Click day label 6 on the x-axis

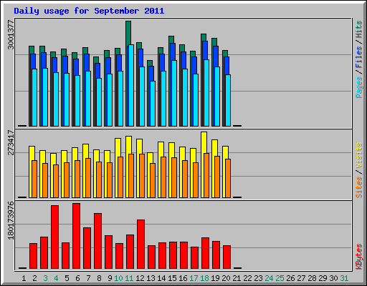point(77,278)
